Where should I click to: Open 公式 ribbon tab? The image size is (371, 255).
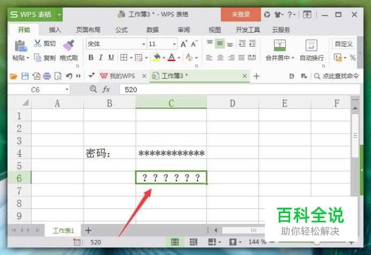121,30
